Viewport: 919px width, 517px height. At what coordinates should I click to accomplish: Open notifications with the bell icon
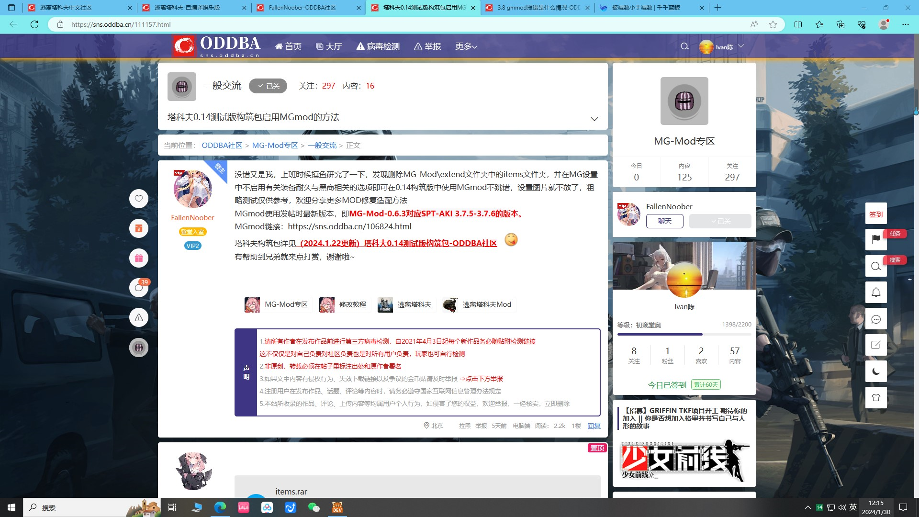point(876,292)
